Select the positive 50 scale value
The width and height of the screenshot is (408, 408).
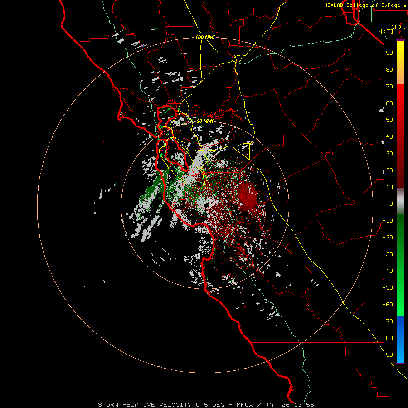pyautogui.click(x=389, y=120)
